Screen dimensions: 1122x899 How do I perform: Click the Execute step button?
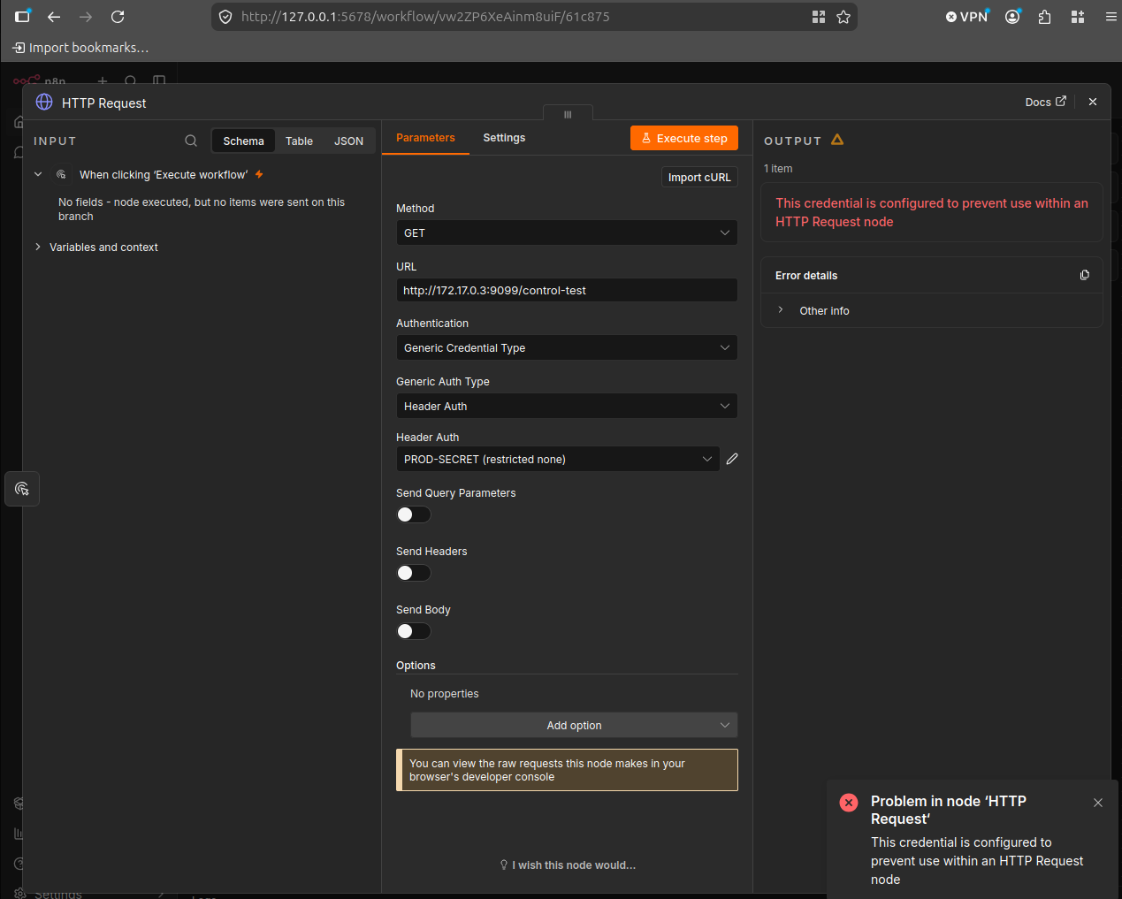point(683,138)
